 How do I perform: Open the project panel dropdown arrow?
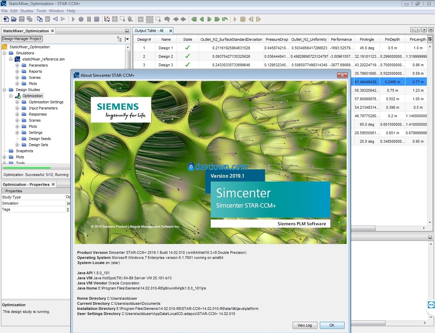[x=127, y=39]
